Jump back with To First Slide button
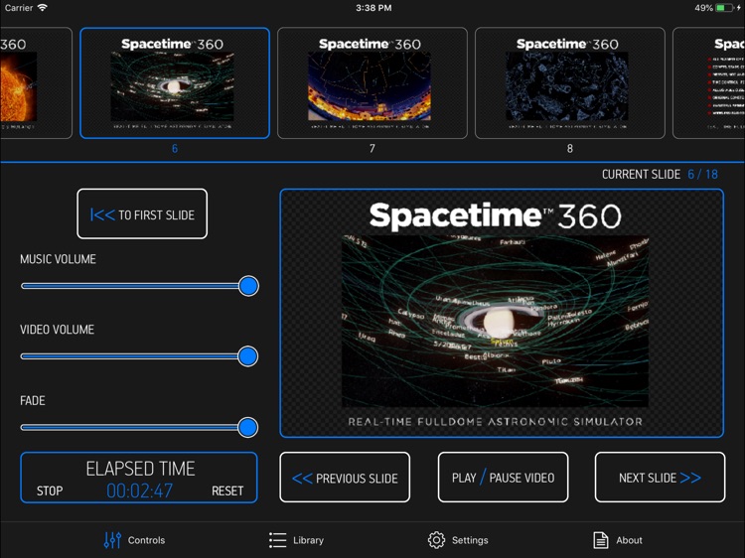The image size is (745, 558). (142, 214)
